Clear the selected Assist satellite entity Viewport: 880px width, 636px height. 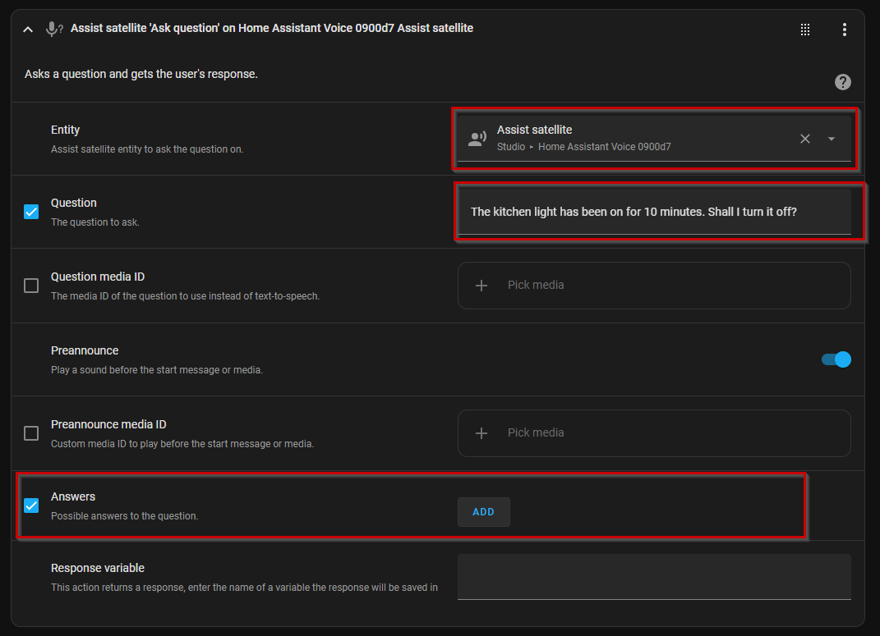point(804,139)
